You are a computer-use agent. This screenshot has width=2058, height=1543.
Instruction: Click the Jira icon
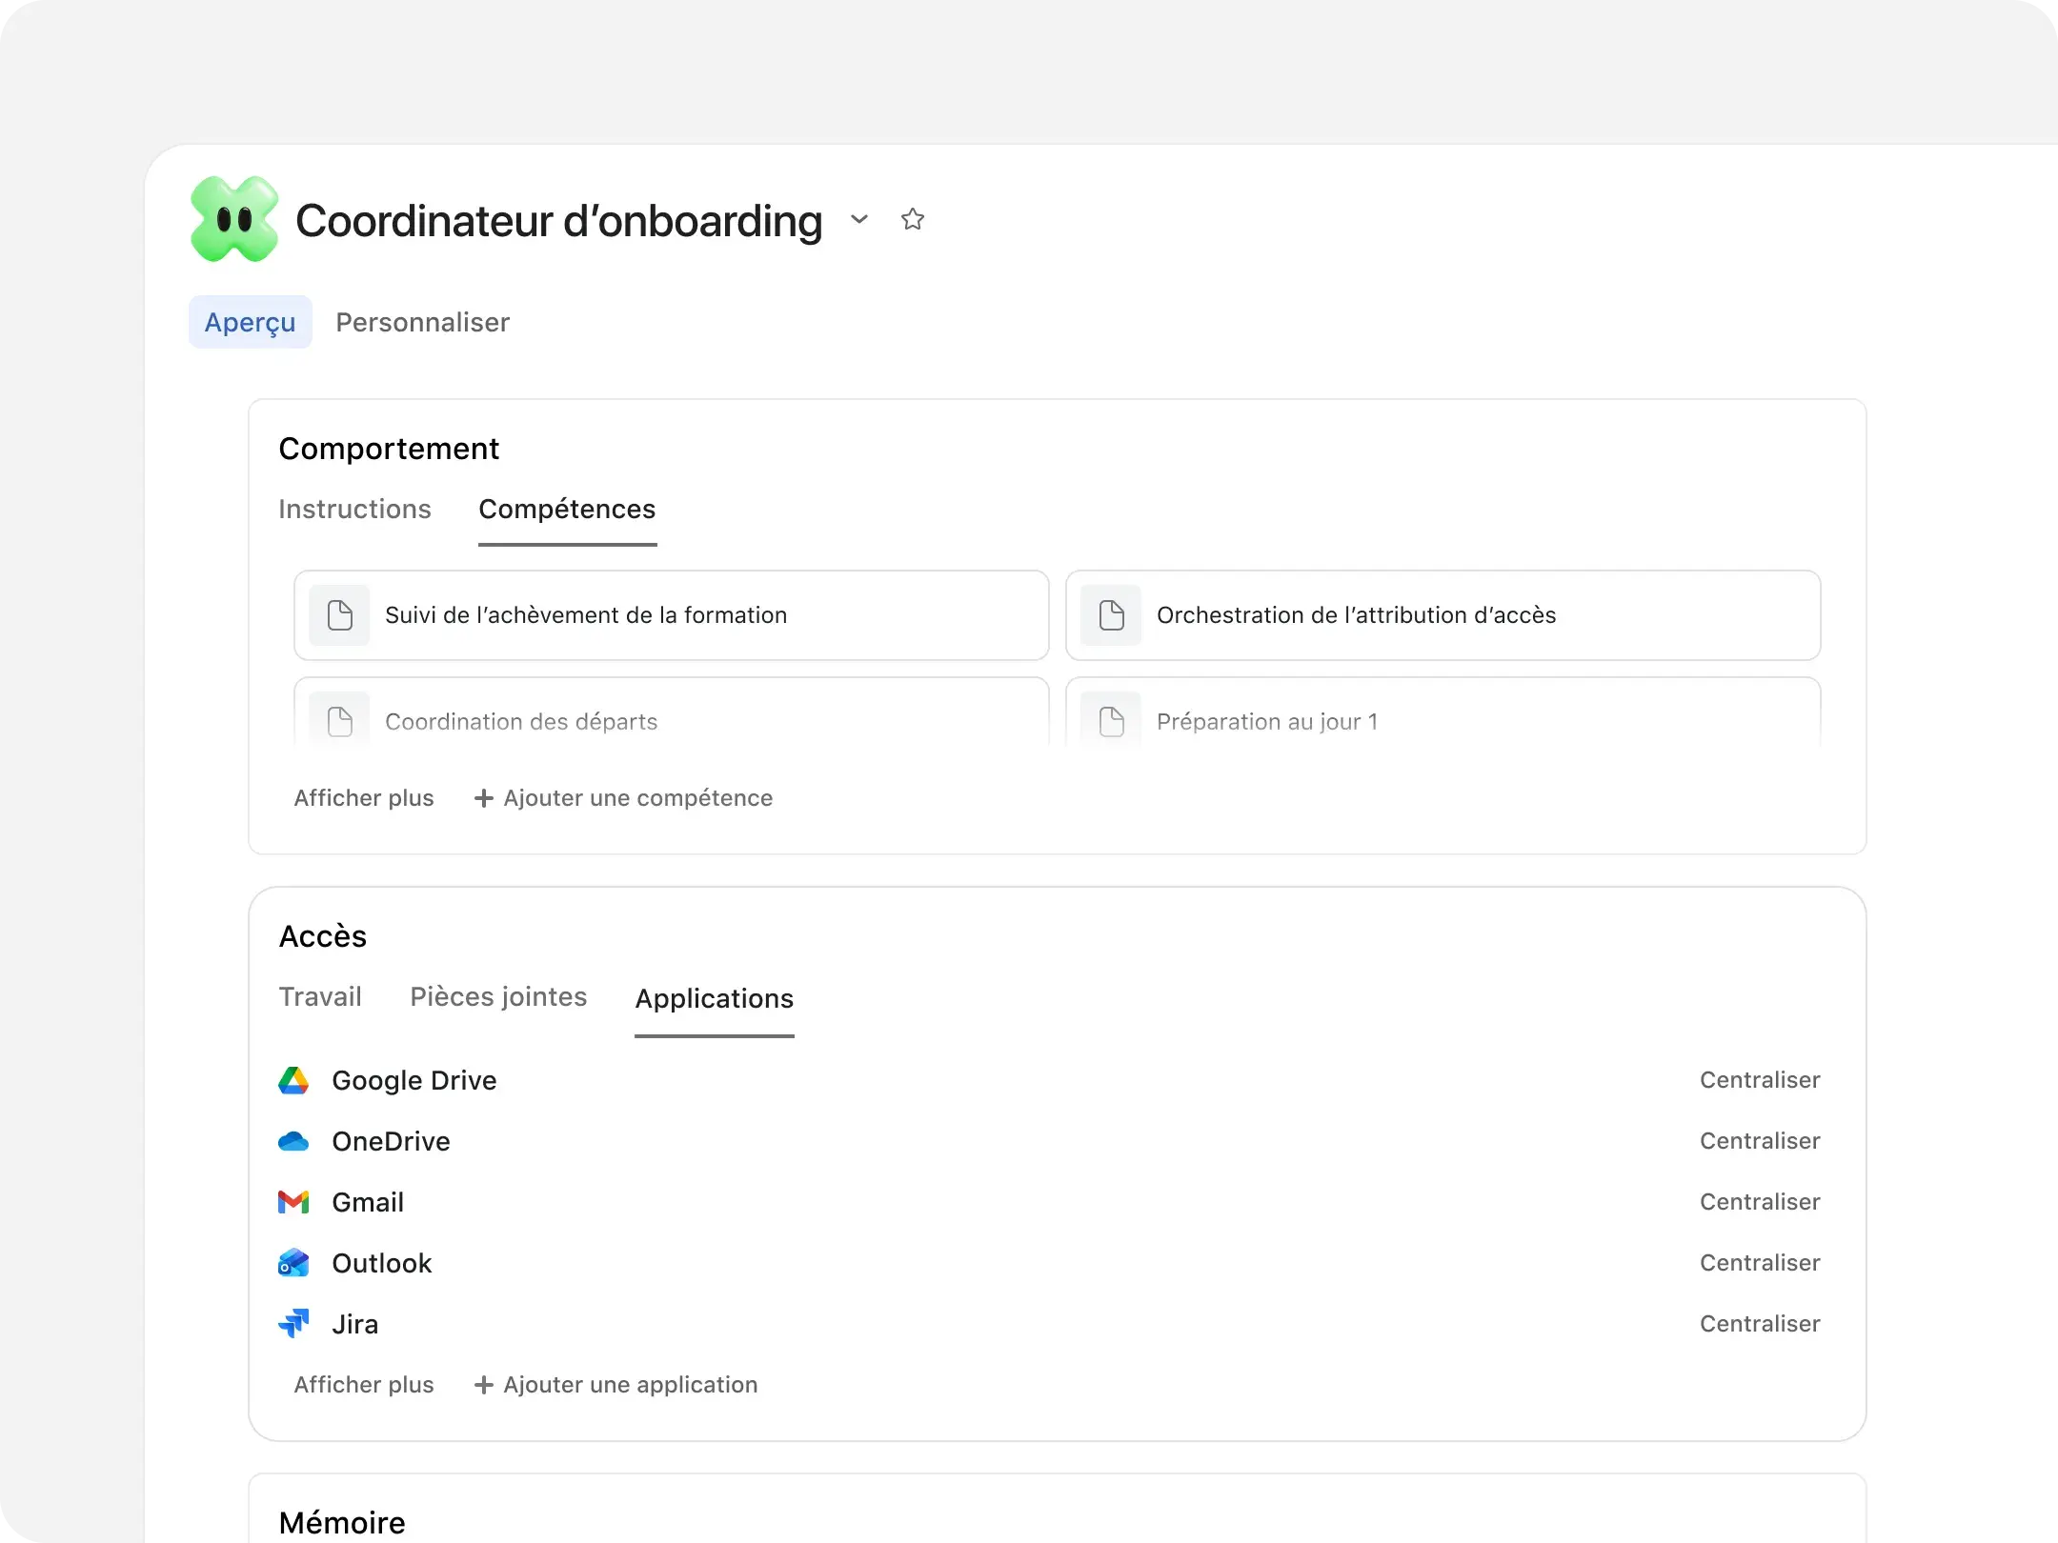pyautogui.click(x=293, y=1324)
